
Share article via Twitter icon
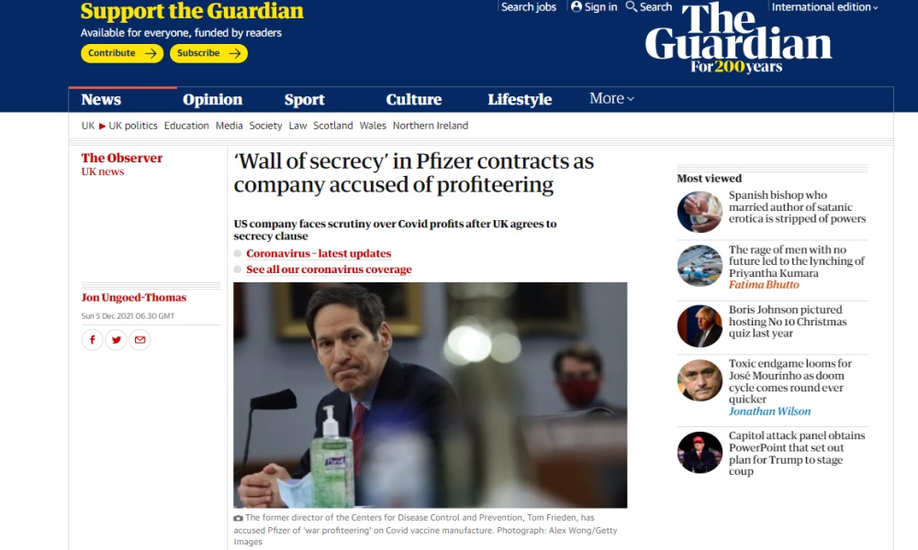tap(116, 339)
